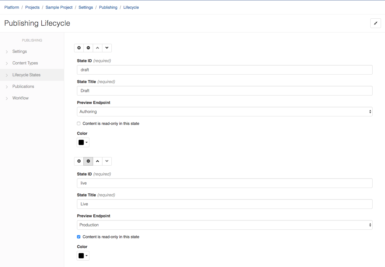
Task: Open the color picker for the live state
Action: (83, 256)
